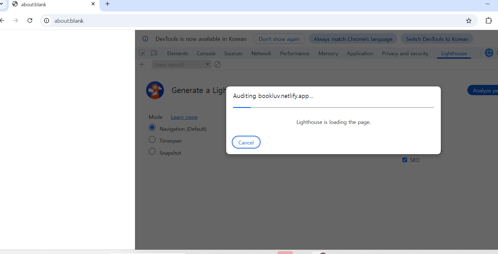Click 'Lighthouse is loading the page.' text

point(333,122)
